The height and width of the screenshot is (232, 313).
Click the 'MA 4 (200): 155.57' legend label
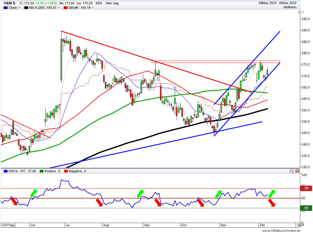43,8
